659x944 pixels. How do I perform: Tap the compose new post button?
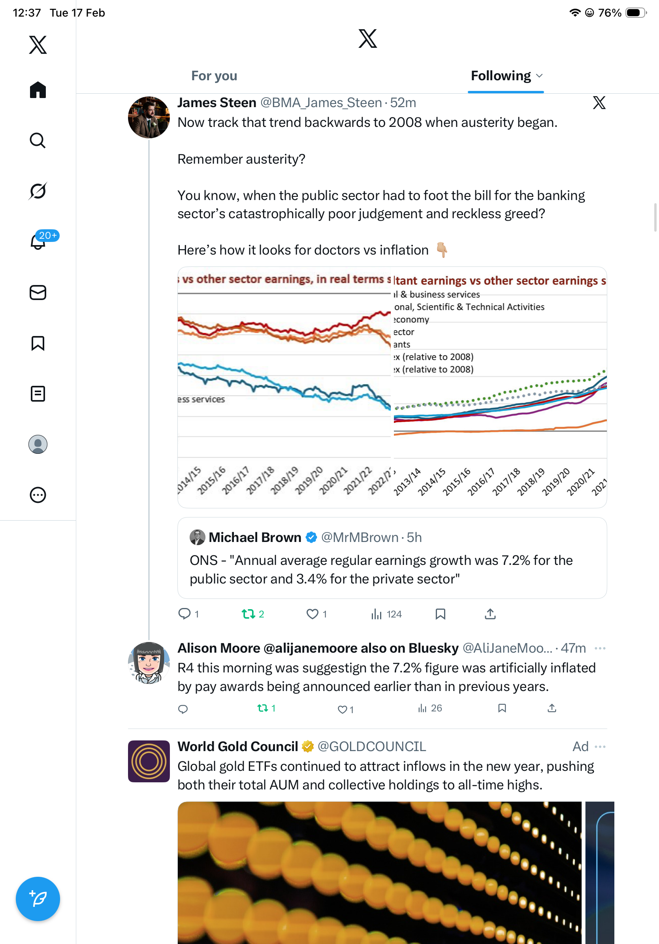tap(38, 899)
